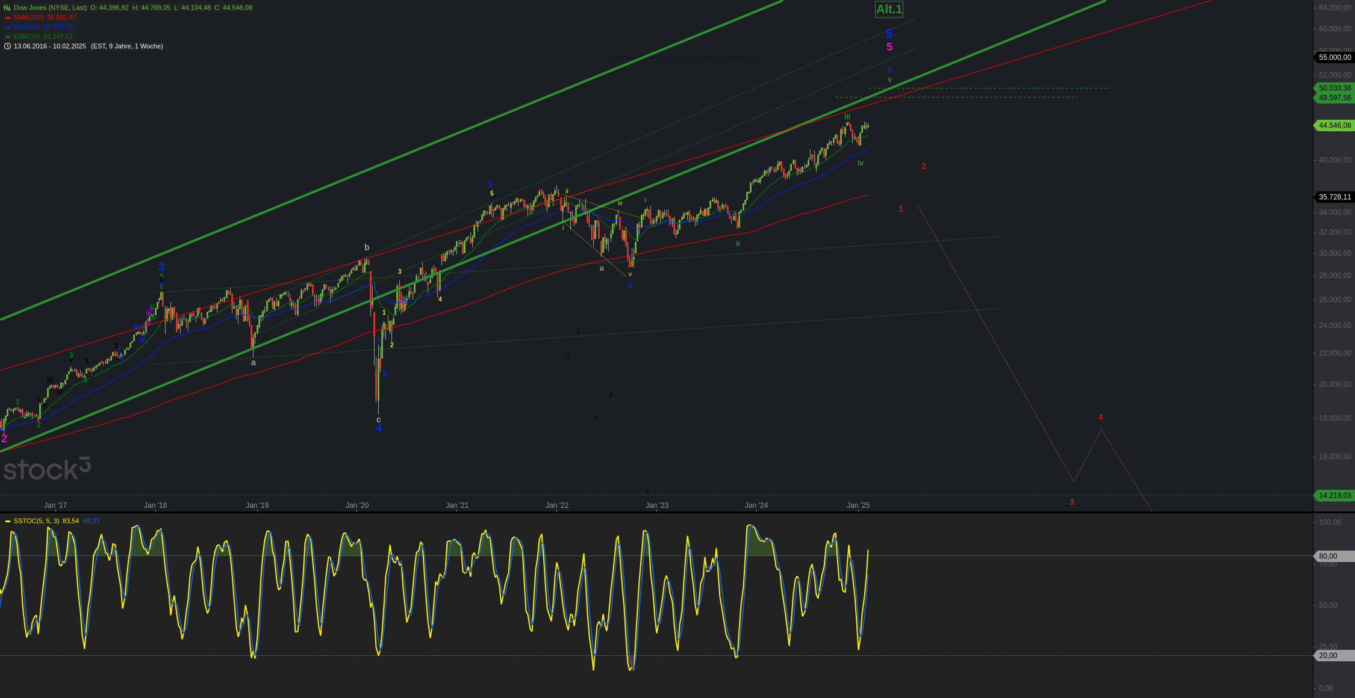Click the SMA(200) indicator label
1355x698 pixels.
tap(28, 17)
